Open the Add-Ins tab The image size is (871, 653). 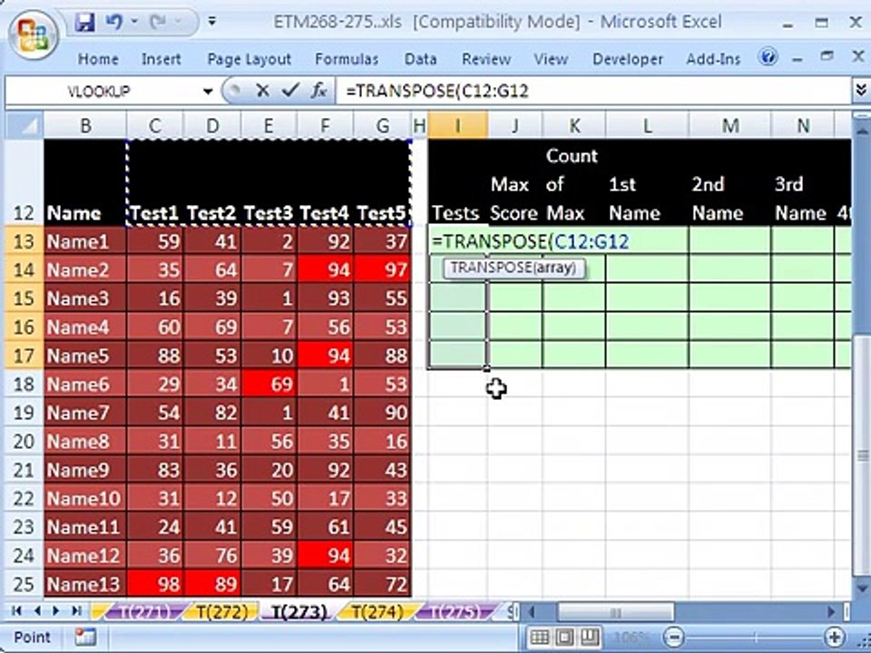click(713, 59)
